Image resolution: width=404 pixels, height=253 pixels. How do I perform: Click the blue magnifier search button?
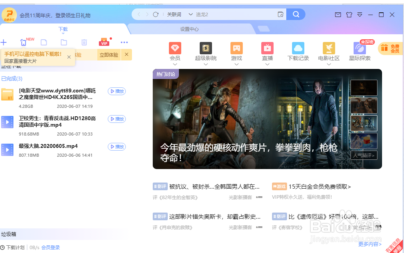[296, 14]
